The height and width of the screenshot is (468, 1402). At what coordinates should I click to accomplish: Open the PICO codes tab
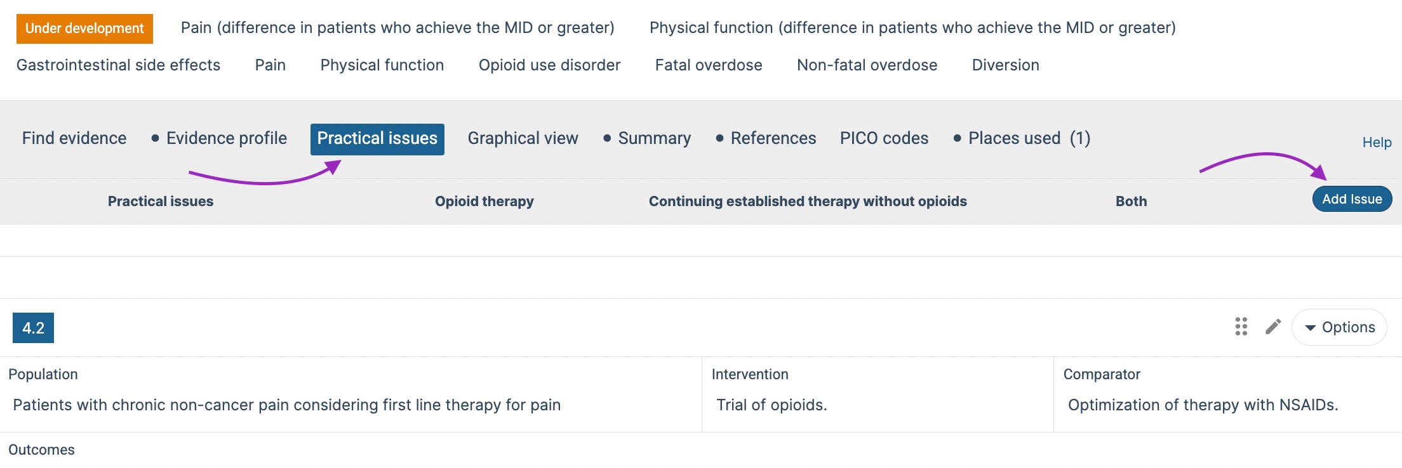(884, 138)
